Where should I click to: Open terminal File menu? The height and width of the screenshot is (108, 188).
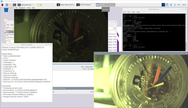point(125,12)
